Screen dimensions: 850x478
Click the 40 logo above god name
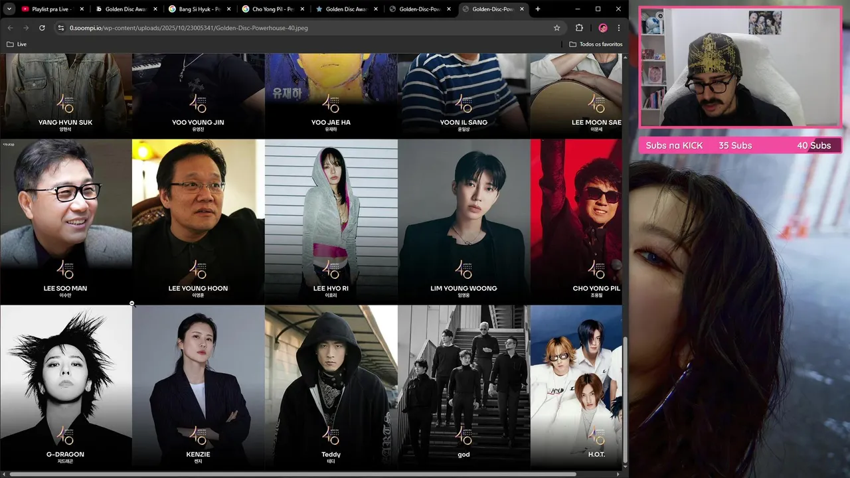[x=464, y=436]
